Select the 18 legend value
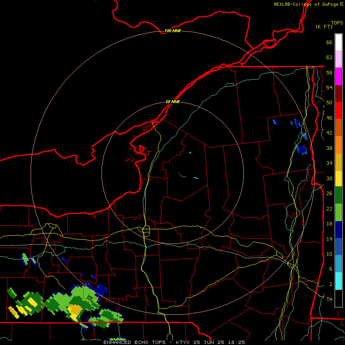Viewport: 345px width, 345px height. click(x=329, y=224)
